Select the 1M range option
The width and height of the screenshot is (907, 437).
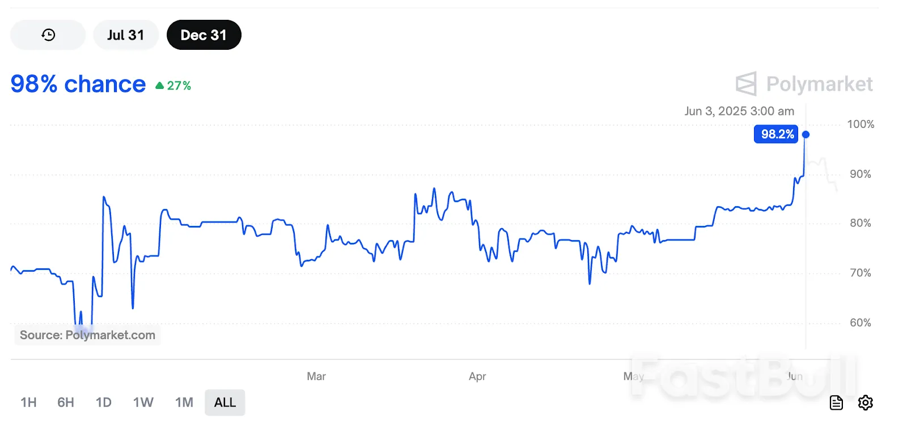184,402
